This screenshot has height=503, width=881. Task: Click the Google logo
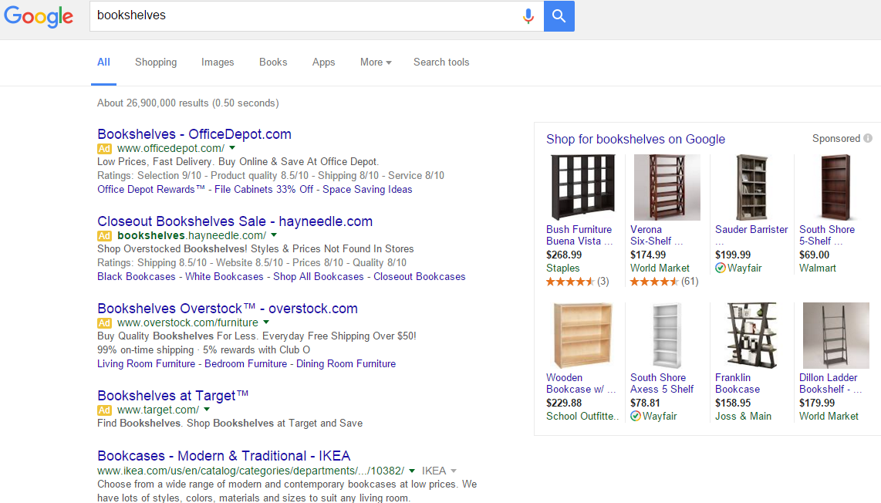pos(39,16)
